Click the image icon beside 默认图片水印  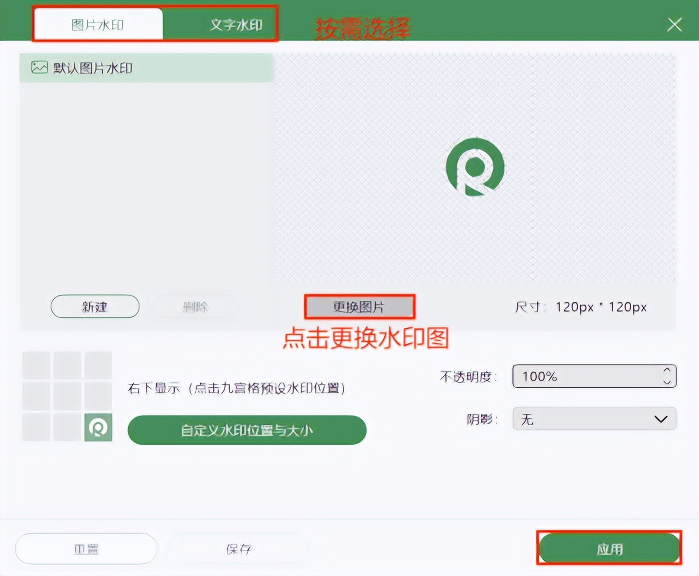[39, 67]
